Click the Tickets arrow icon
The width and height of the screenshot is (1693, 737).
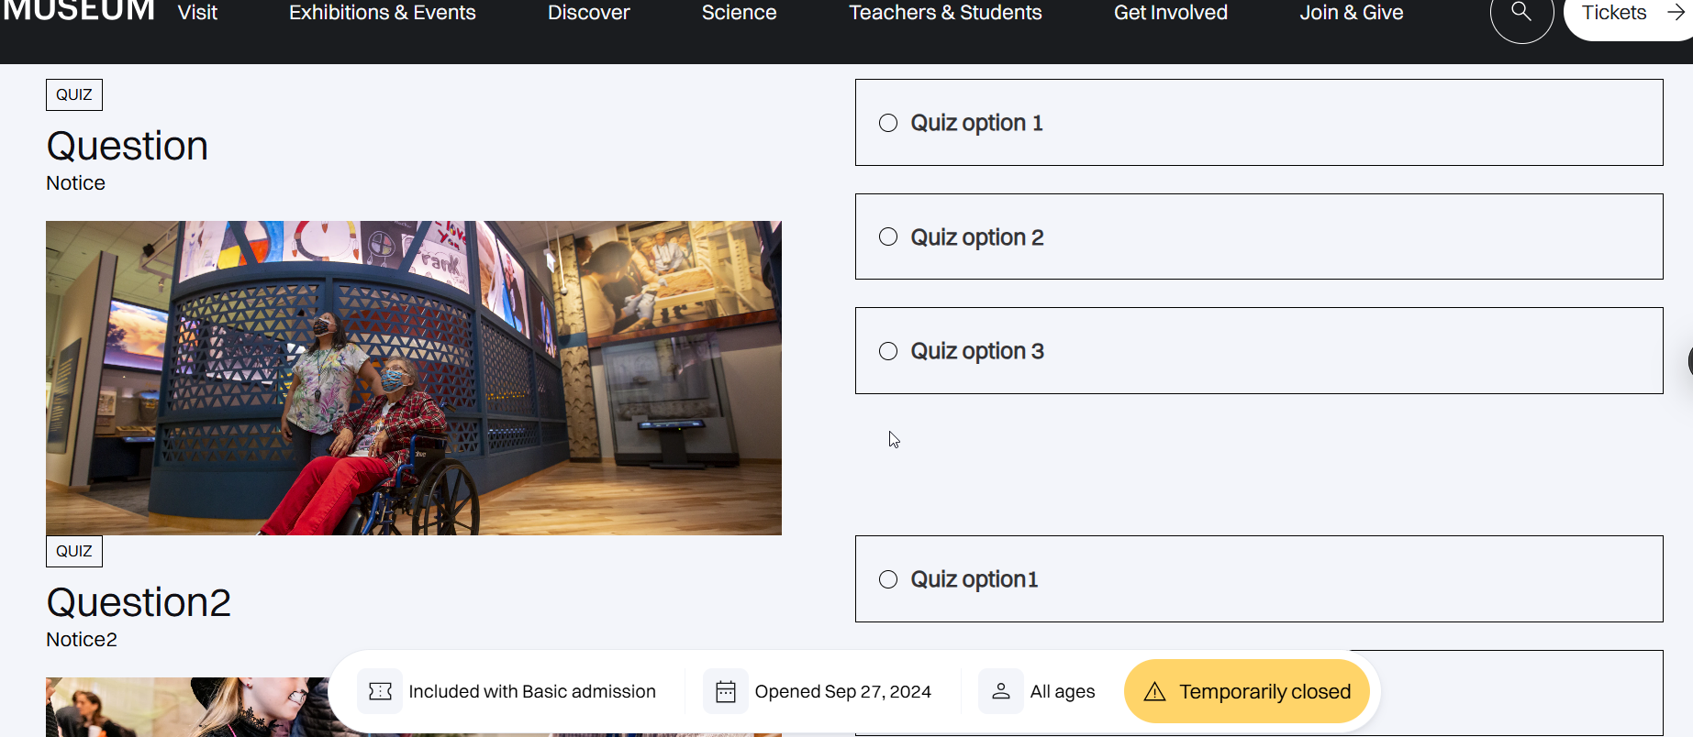[x=1676, y=13]
